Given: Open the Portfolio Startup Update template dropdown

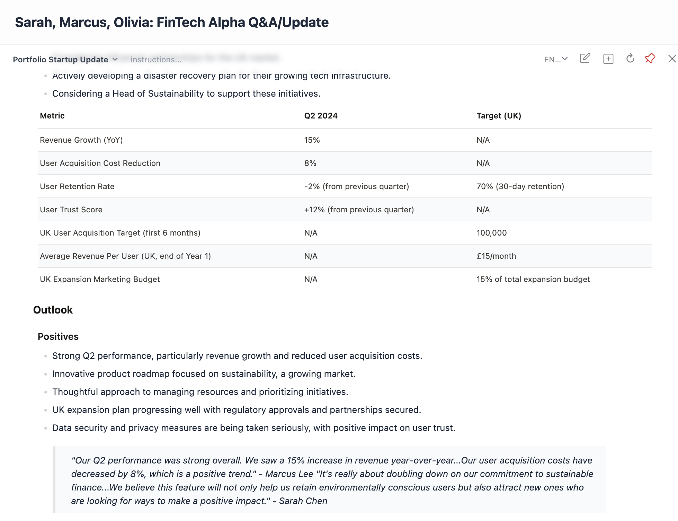Looking at the screenshot, I should coord(65,60).
